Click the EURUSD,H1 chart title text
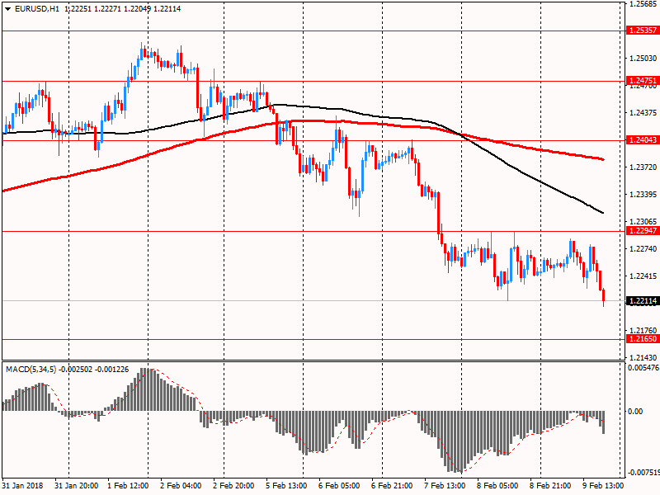This screenshot has width=660, height=495. tap(37, 8)
